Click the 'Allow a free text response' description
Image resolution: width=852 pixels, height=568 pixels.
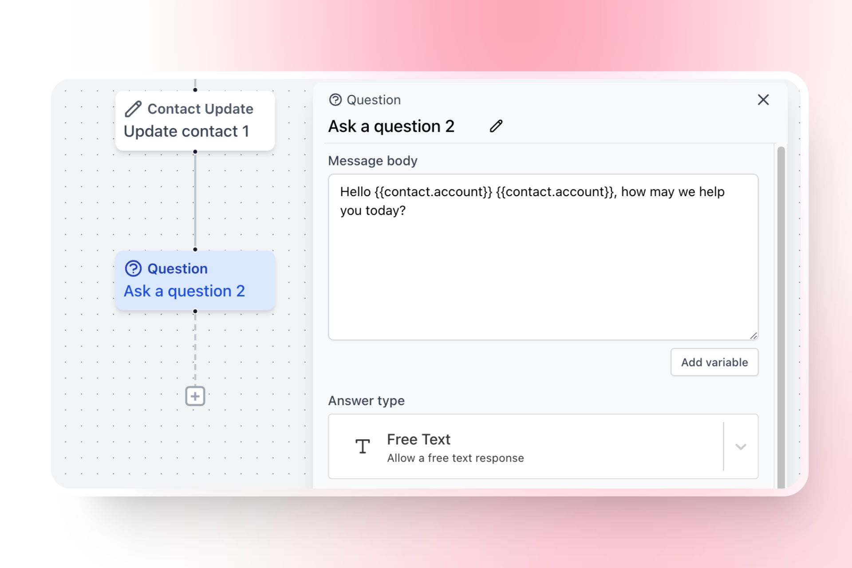point(455,458)
